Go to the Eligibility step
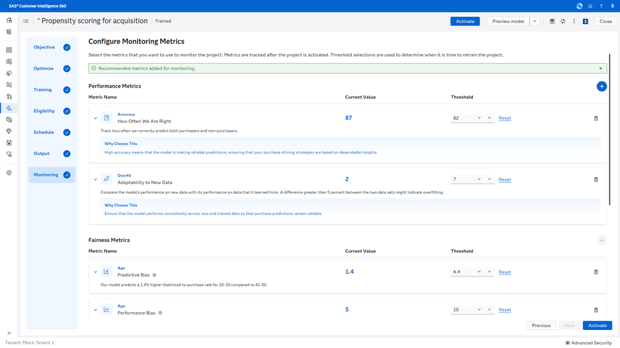Viewport: 620px width, 348px height. coord(52,111)
